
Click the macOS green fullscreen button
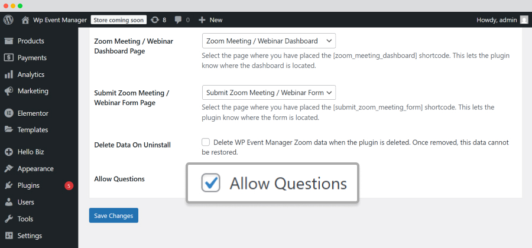coord(20,6)
